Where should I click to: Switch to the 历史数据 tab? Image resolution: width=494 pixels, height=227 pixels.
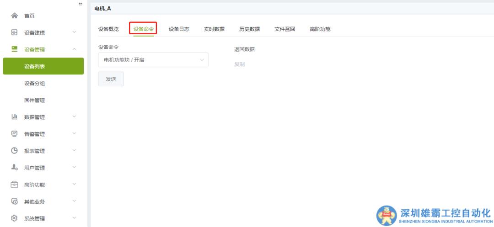[x=249, y=29]
